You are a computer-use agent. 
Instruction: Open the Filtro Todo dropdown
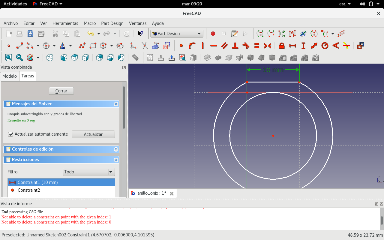(x=89, y=172)
